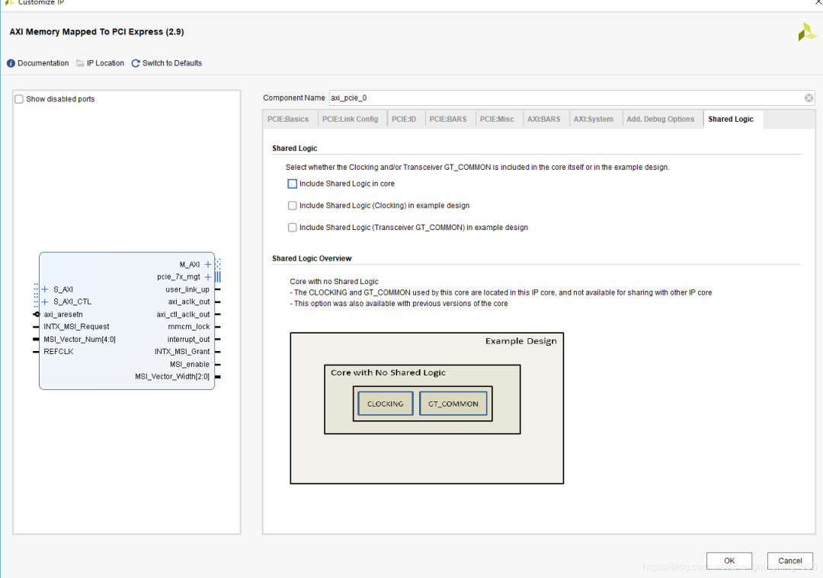The width and height of the screenshot is (823, 578).
Task: Open the Documentation info icon
Action: pos(11,63)
